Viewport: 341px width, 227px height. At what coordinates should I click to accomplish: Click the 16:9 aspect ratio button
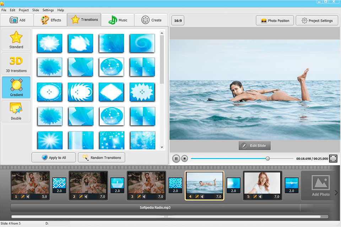(178, 21)
